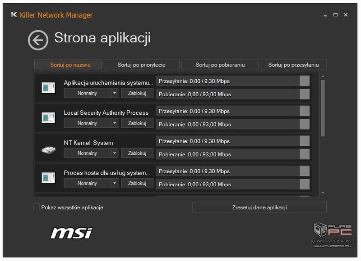This screenshot has height=261, width=361.
Task: Block NT Kernel System with Zablokuj
Action: (137, 153)
